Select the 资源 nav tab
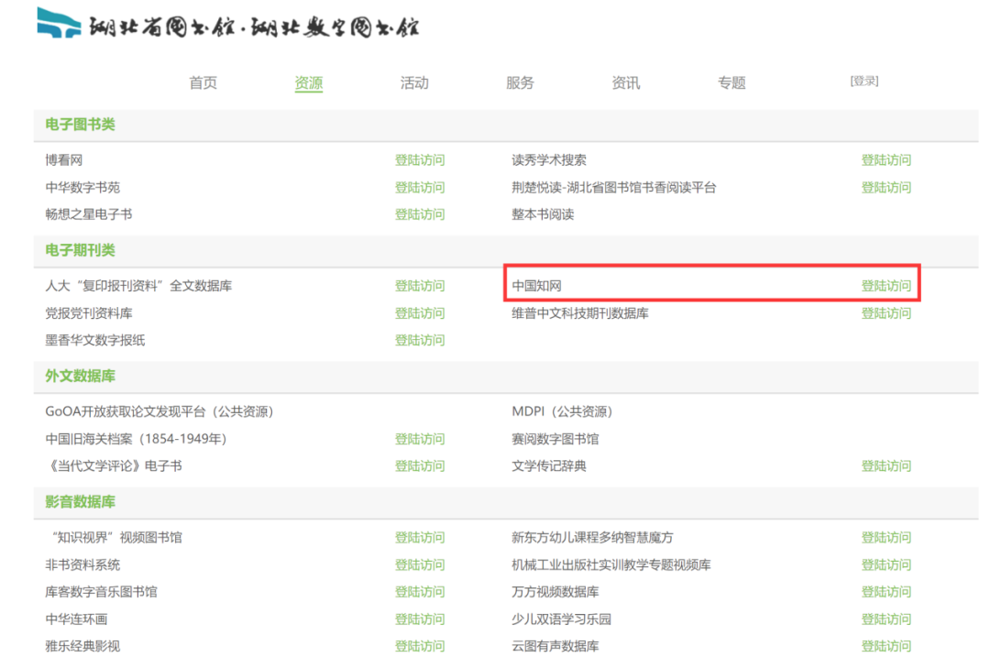This screenshot has width=990, height=657. point(309,82)
